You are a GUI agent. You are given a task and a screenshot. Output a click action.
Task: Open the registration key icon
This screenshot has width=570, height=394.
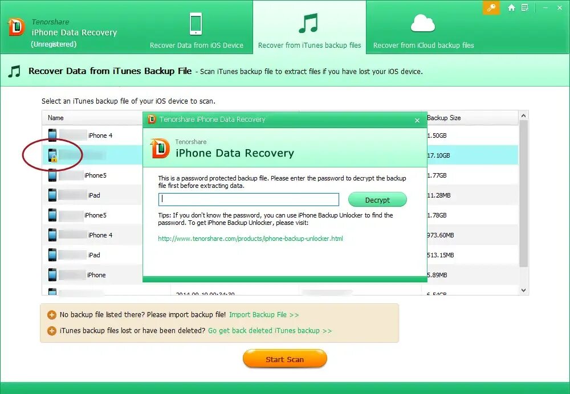[x=491, y=7]
